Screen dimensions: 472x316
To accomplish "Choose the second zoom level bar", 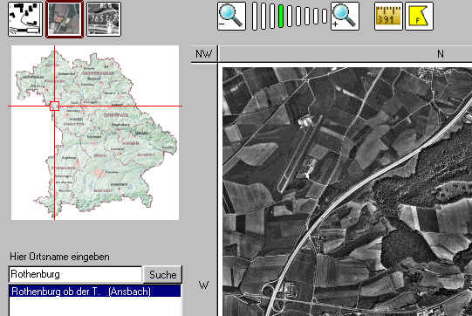I will click(263, 17).
